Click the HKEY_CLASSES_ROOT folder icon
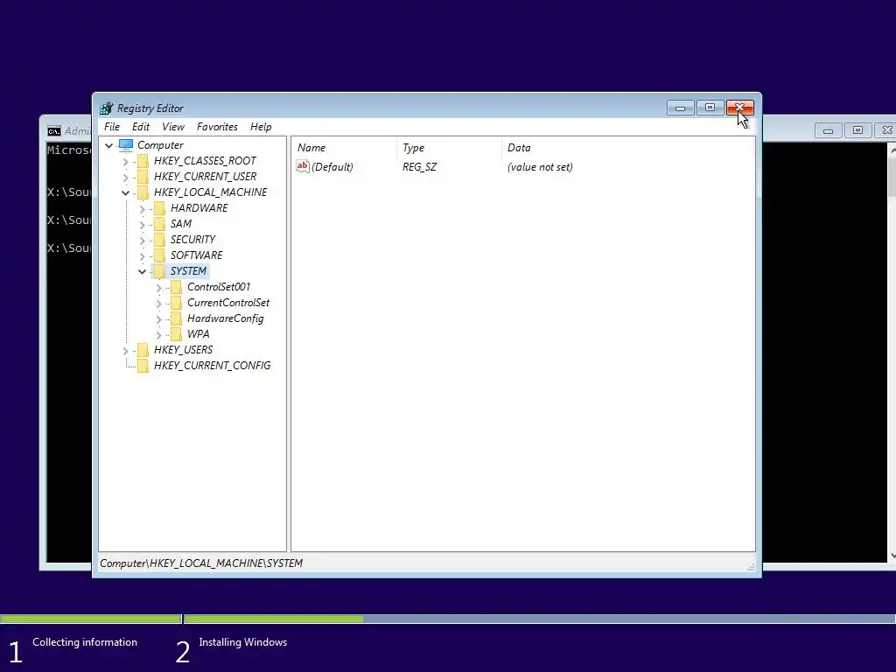The width and height of the screenshot is (896, 672). click(x=143, y=161)
